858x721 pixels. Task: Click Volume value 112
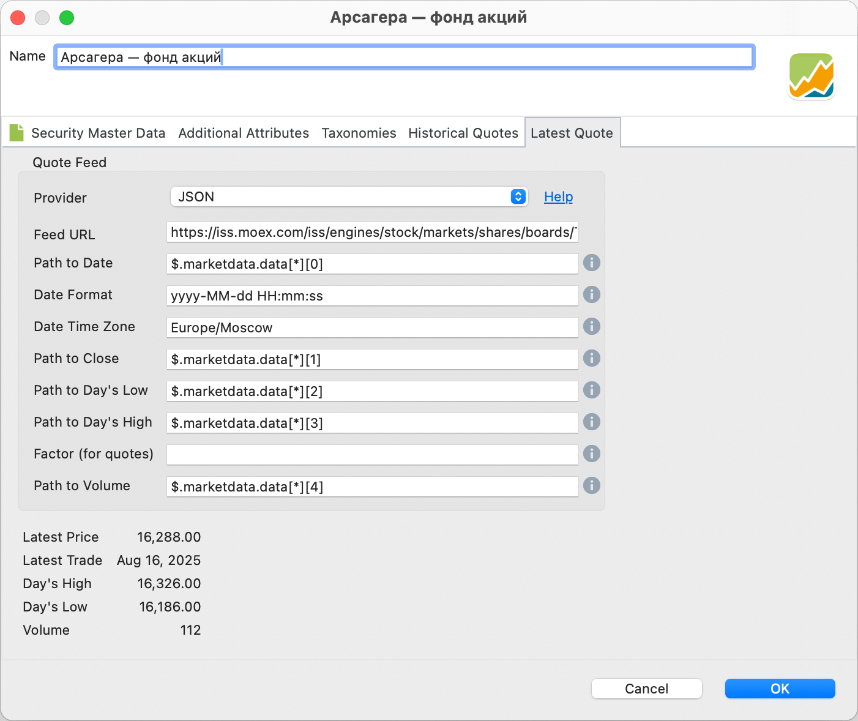point(190,630)
